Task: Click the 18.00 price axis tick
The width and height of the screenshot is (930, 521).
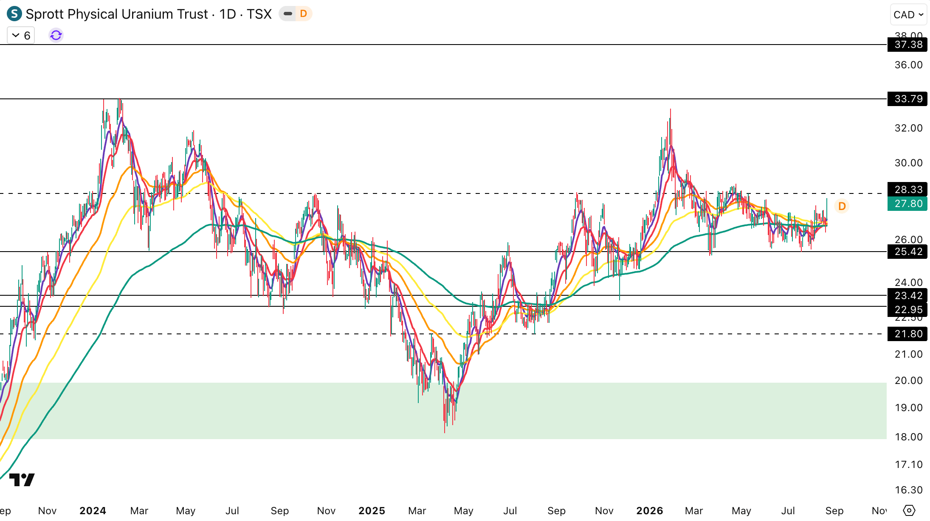Action: click(x=908, y=437)
